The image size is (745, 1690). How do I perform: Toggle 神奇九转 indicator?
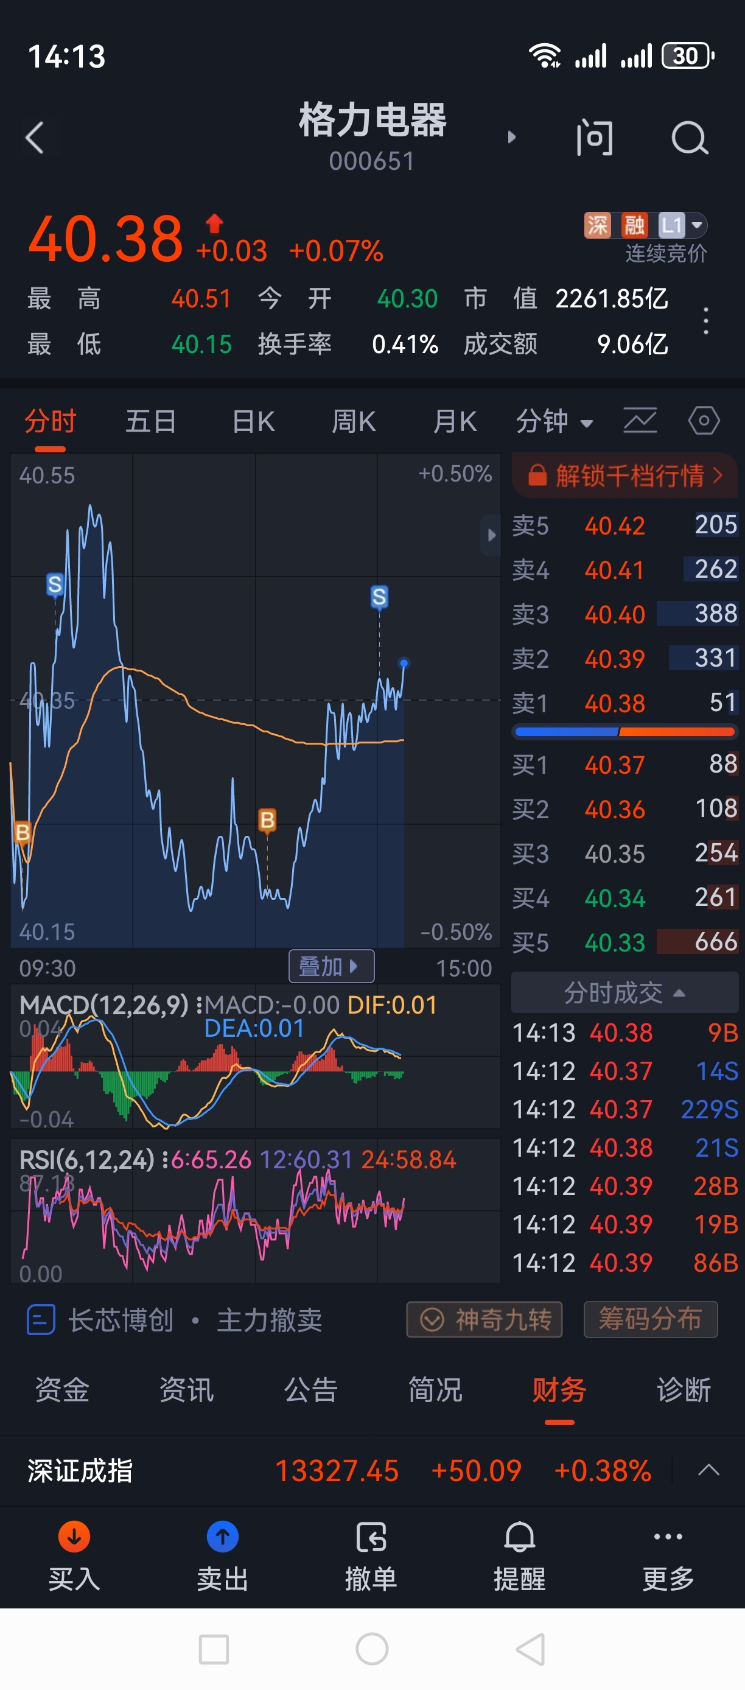coord(484,1319)
